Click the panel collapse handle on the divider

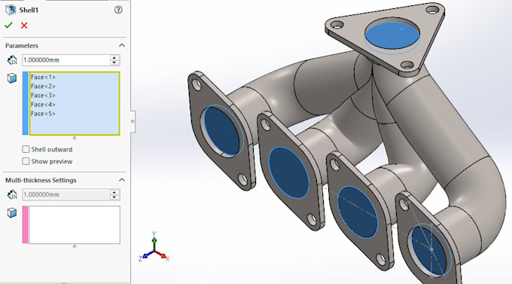point(133,121)
